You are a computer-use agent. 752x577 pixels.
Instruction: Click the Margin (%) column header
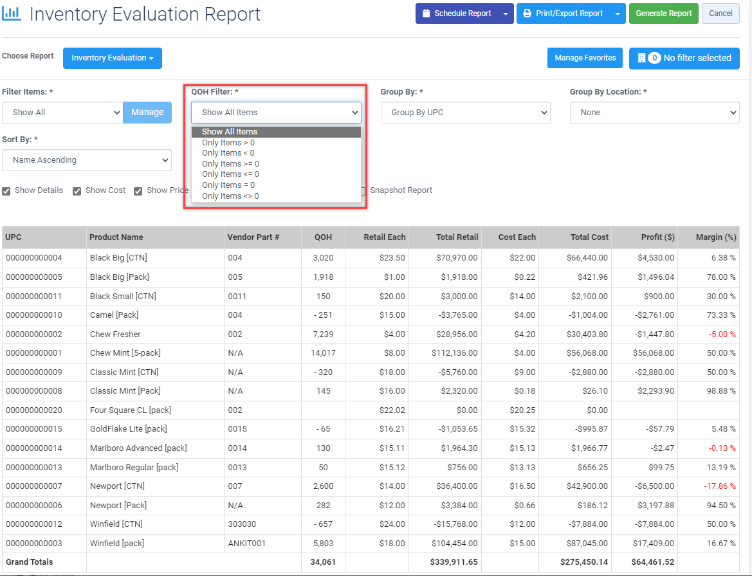[709, 237]
